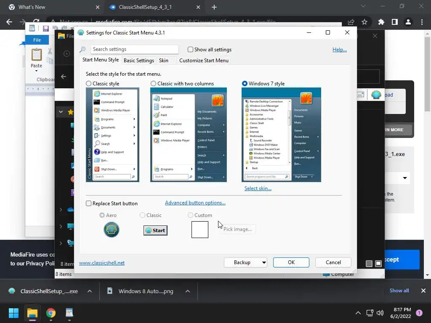
Task: Open Advanced button options link
Action: click(x=195, y=203)
